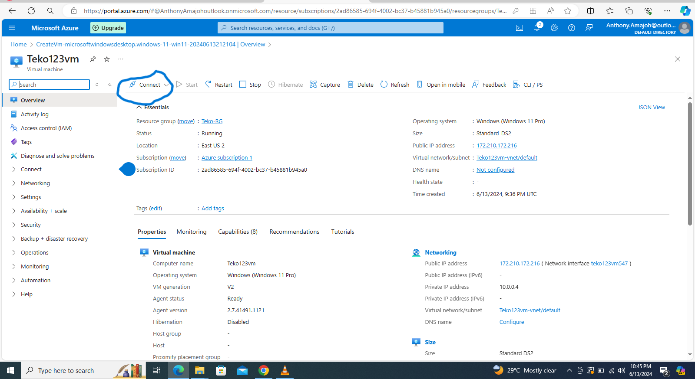The height and width of the screenshot is (379, 695).
Task: Stop the virtual machine
Action: [250, 85]
